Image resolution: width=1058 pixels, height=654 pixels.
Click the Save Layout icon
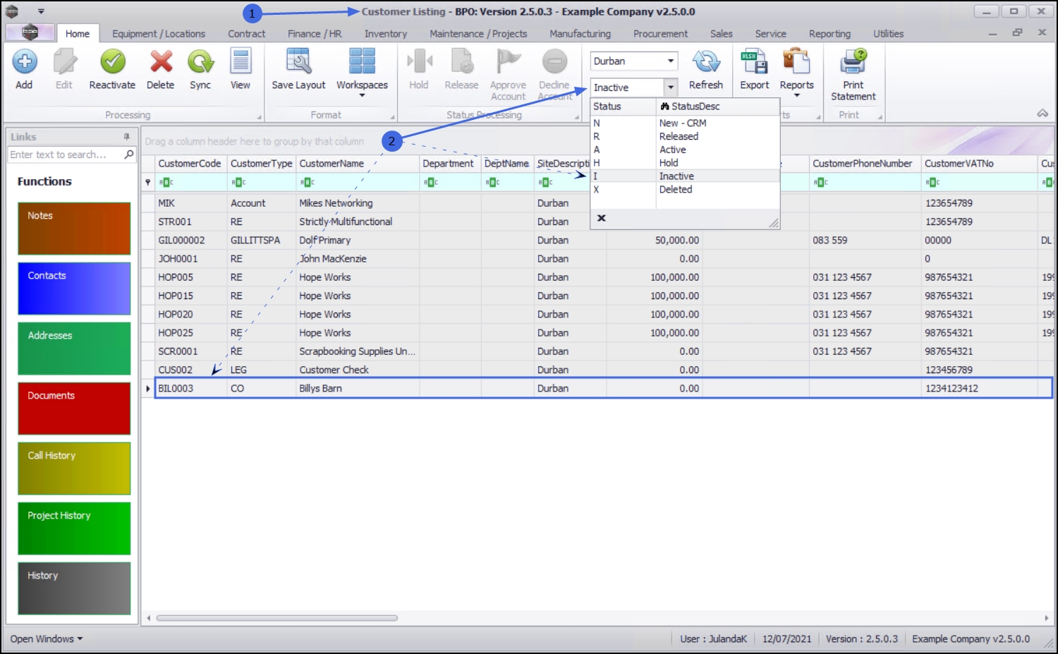click(298, 62)
